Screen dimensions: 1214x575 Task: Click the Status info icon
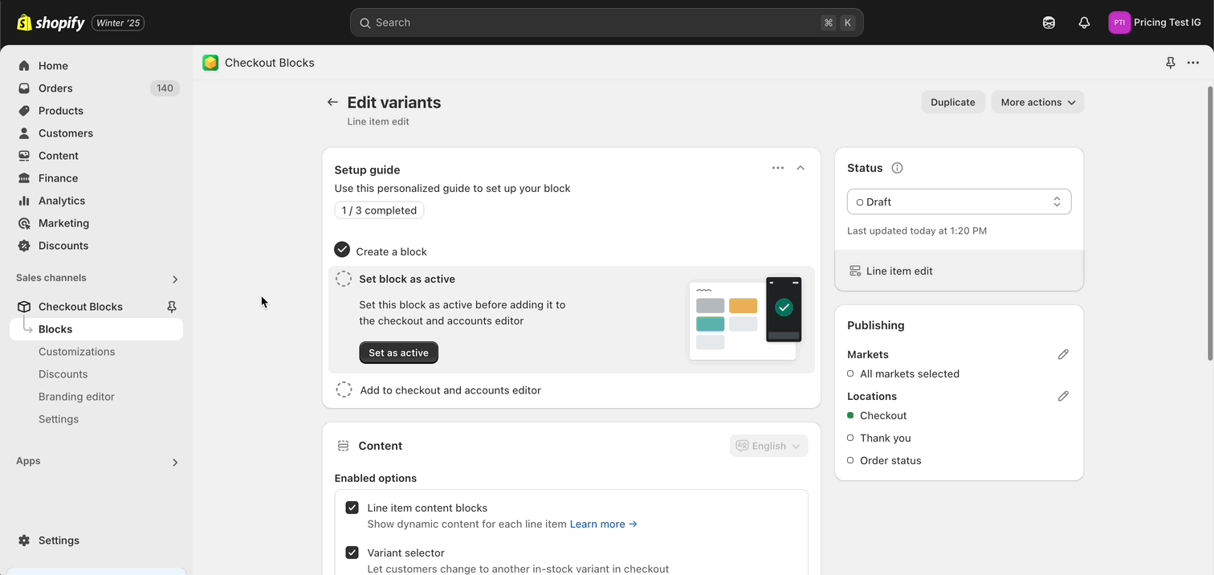click(898, 168)
